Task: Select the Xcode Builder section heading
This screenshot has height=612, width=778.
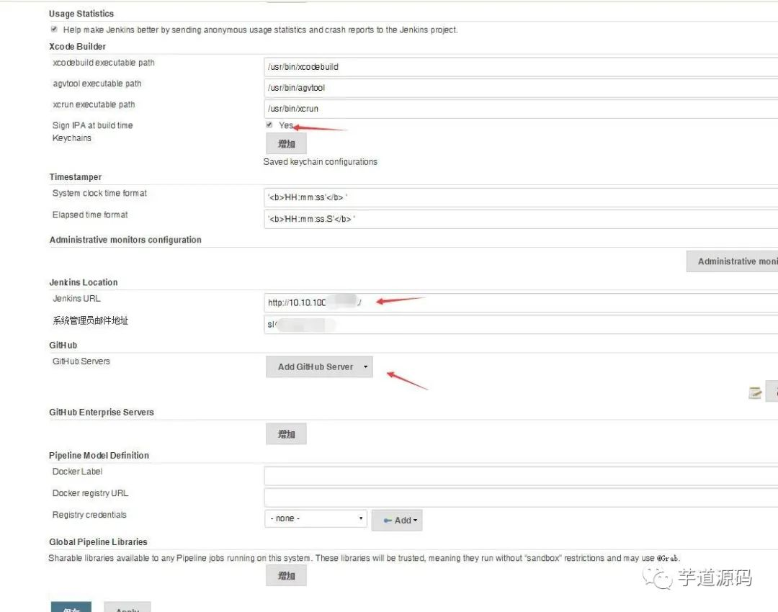Action: coord(77,47)
